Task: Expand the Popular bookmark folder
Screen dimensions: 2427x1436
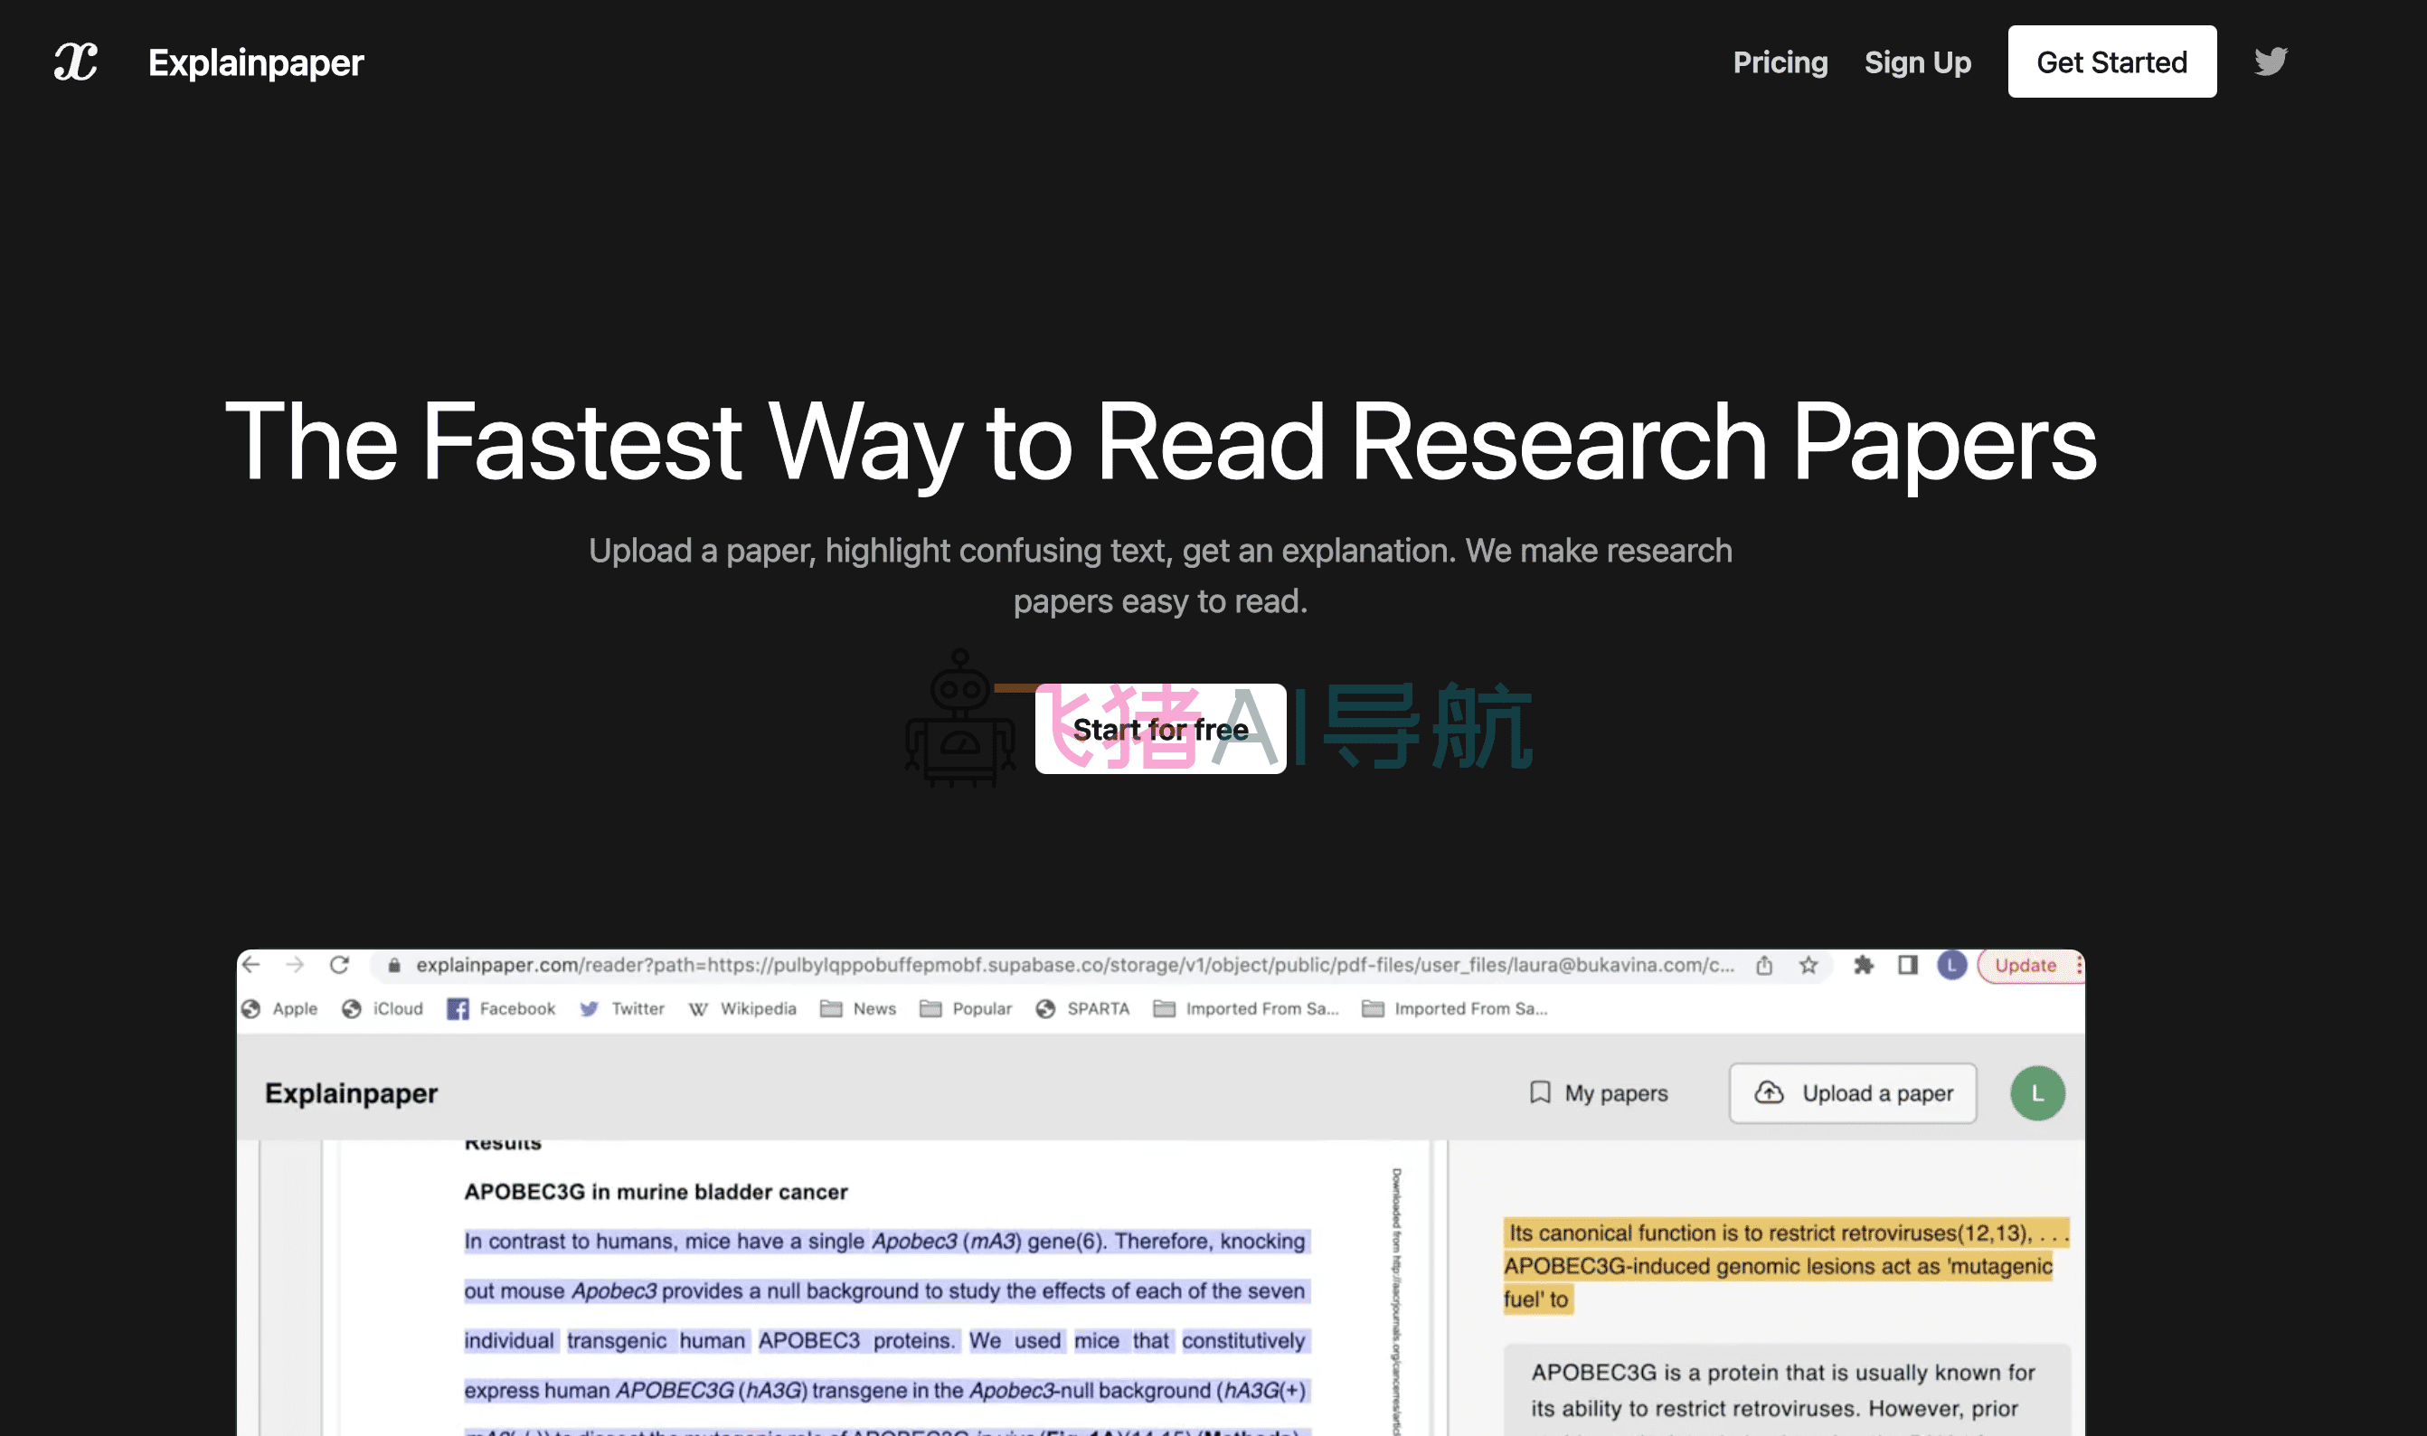Action: [966, 1008]
